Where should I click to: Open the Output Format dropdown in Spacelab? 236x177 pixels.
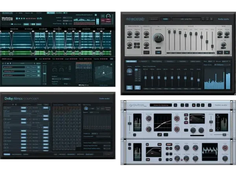[x=222, y=65]
